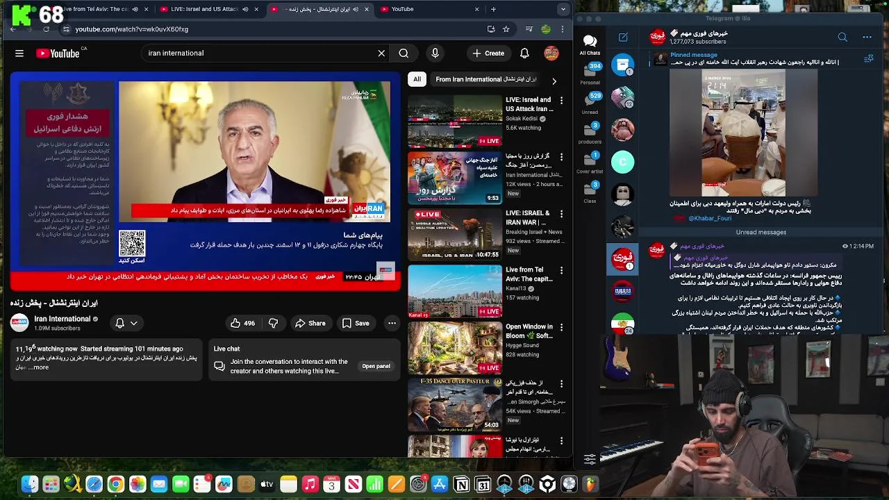889x500 pixels.
Task: Open the All Chats folder in Telegram
Action: 590,44
